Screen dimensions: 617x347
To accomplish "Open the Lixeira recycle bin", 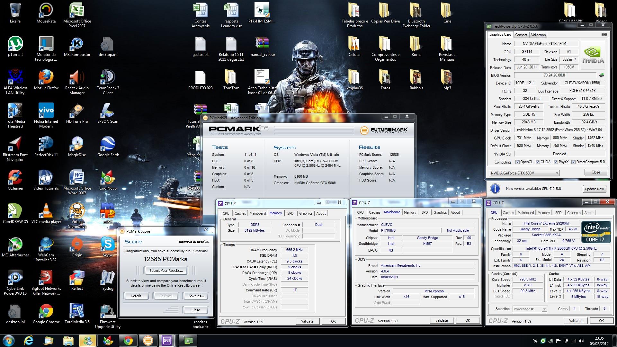I will (x=15, y=13).
